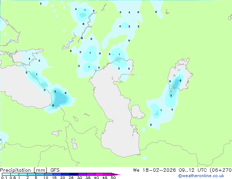The height and width of the screenshot is (179, 232).
Task: Click the 2–5 mm legend color swatch
Action: pyautogui.click(x=31, y=174)
